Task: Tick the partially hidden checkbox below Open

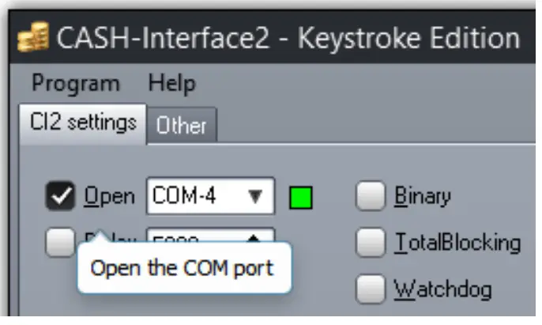Action: (59, 242)
